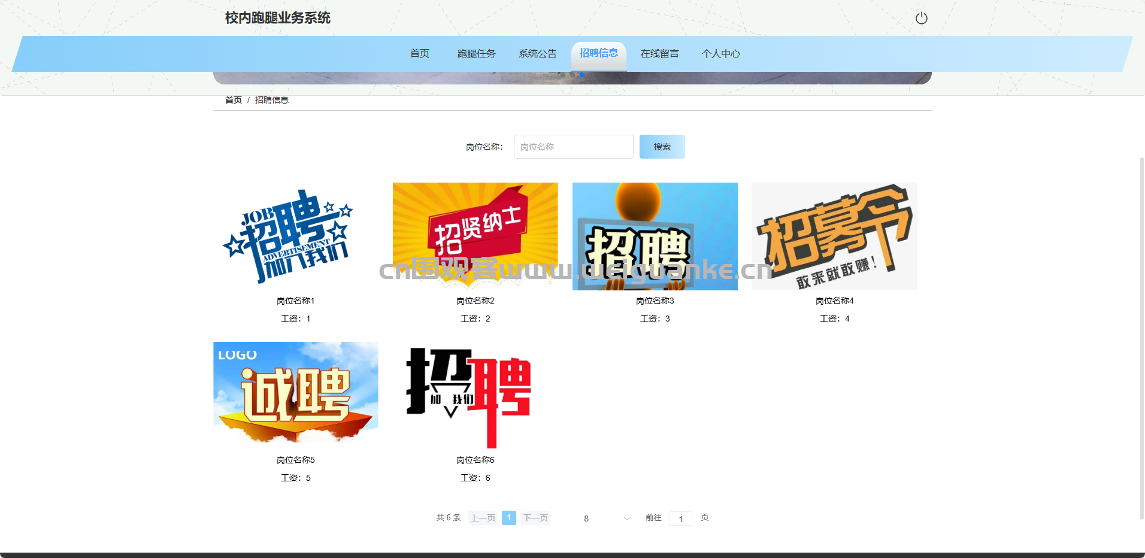Focus the 岗位名称 search input field
The height and width of the screenshot is (558, 1145).
tap(573, 147)
